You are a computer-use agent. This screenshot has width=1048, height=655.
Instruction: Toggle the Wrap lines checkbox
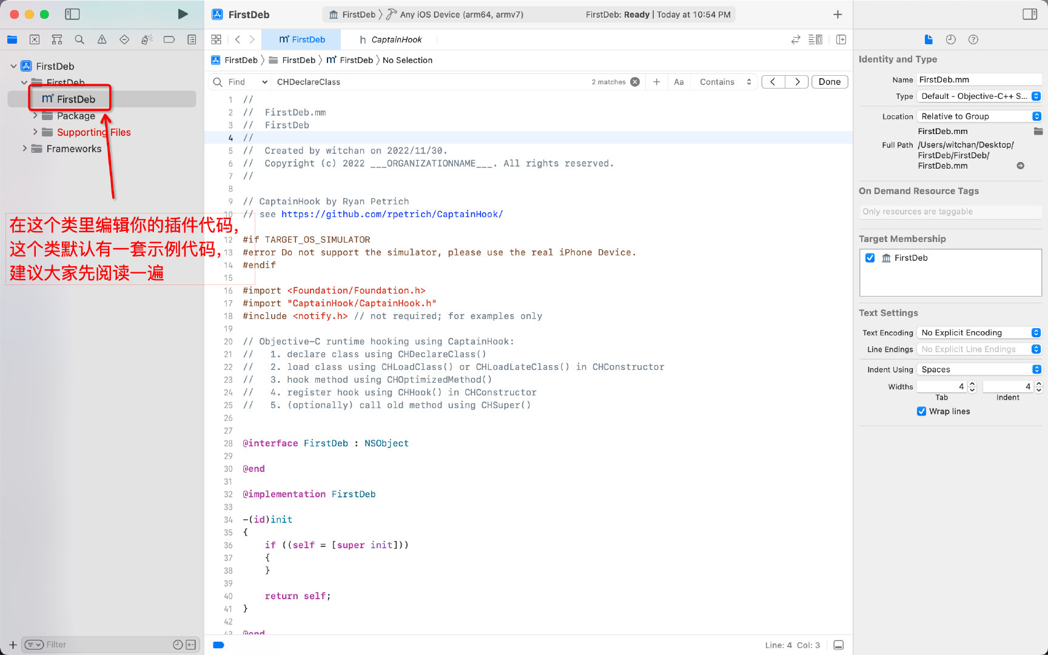tap(922, 411)
